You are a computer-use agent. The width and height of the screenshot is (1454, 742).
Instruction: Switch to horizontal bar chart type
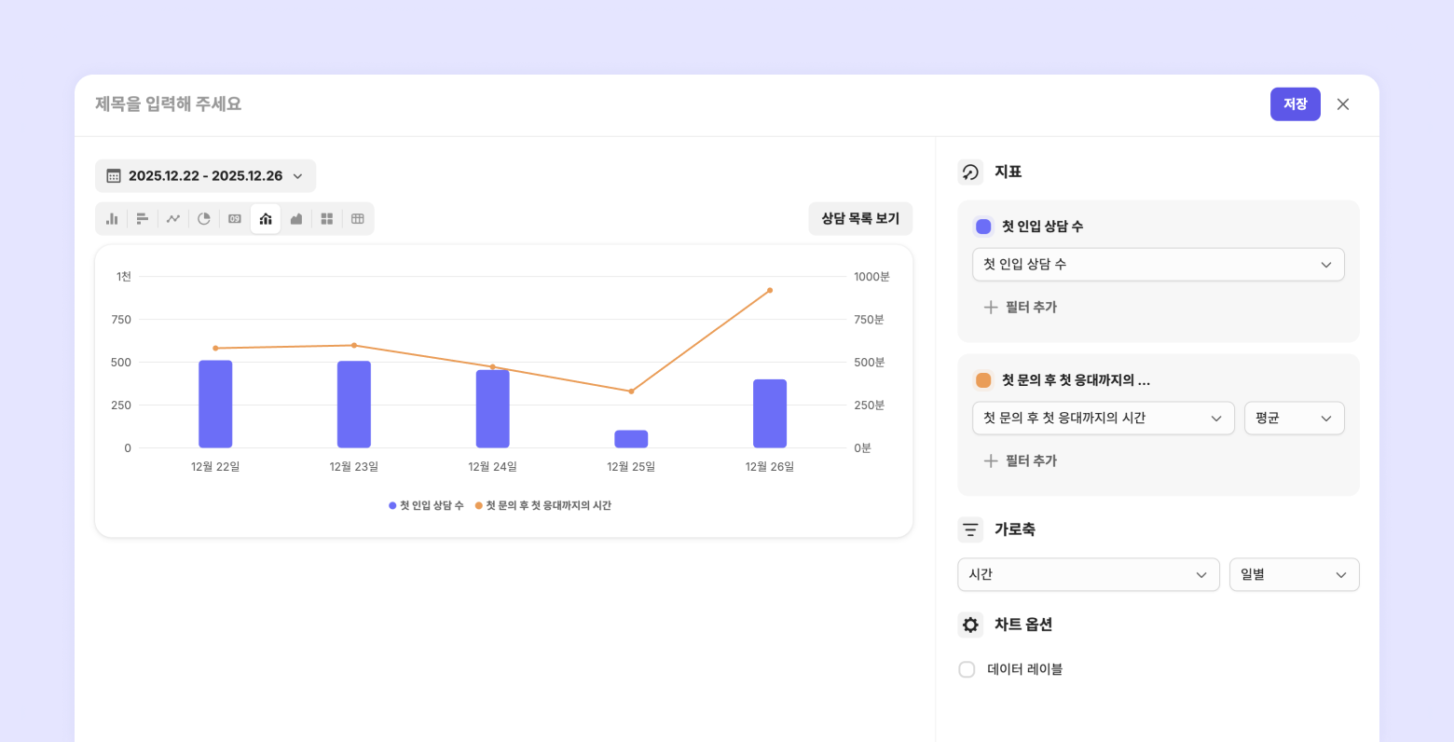point(143,219)
